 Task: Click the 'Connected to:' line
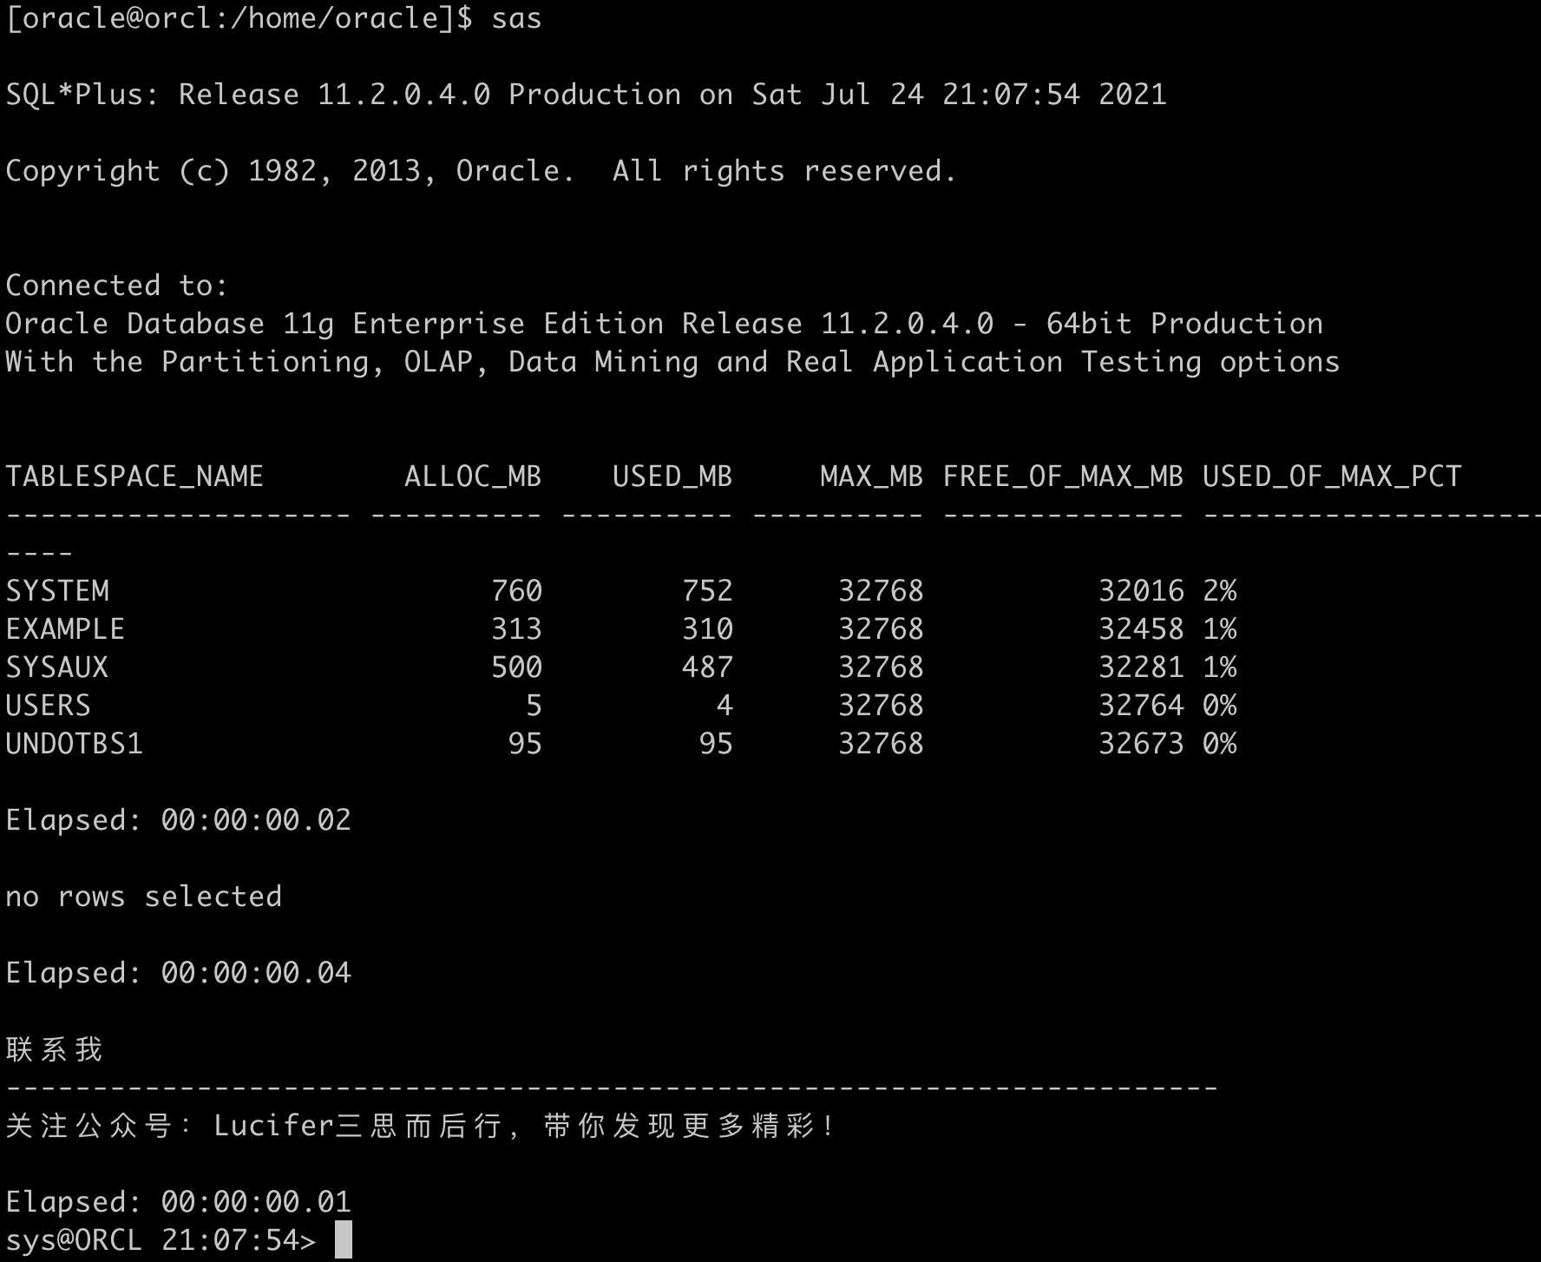[x=117, y=286]
